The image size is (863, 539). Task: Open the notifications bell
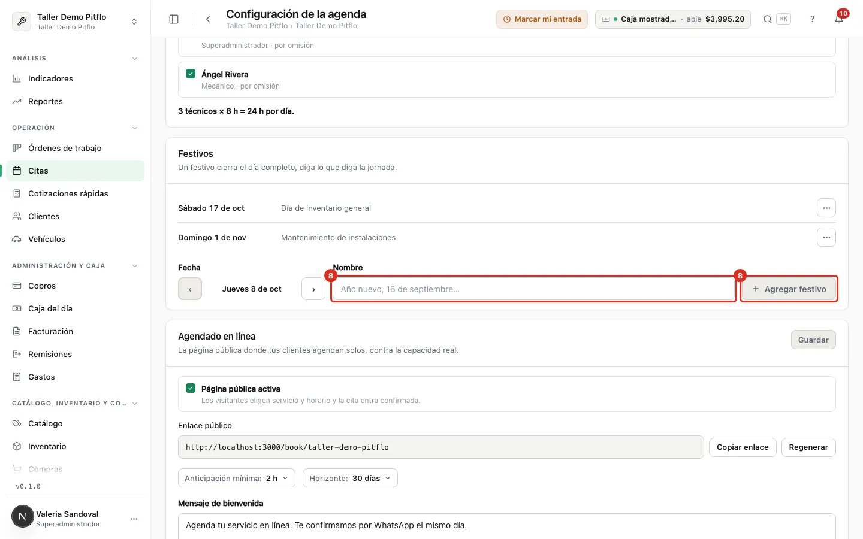pyautogui.click(x=839, y=19)
